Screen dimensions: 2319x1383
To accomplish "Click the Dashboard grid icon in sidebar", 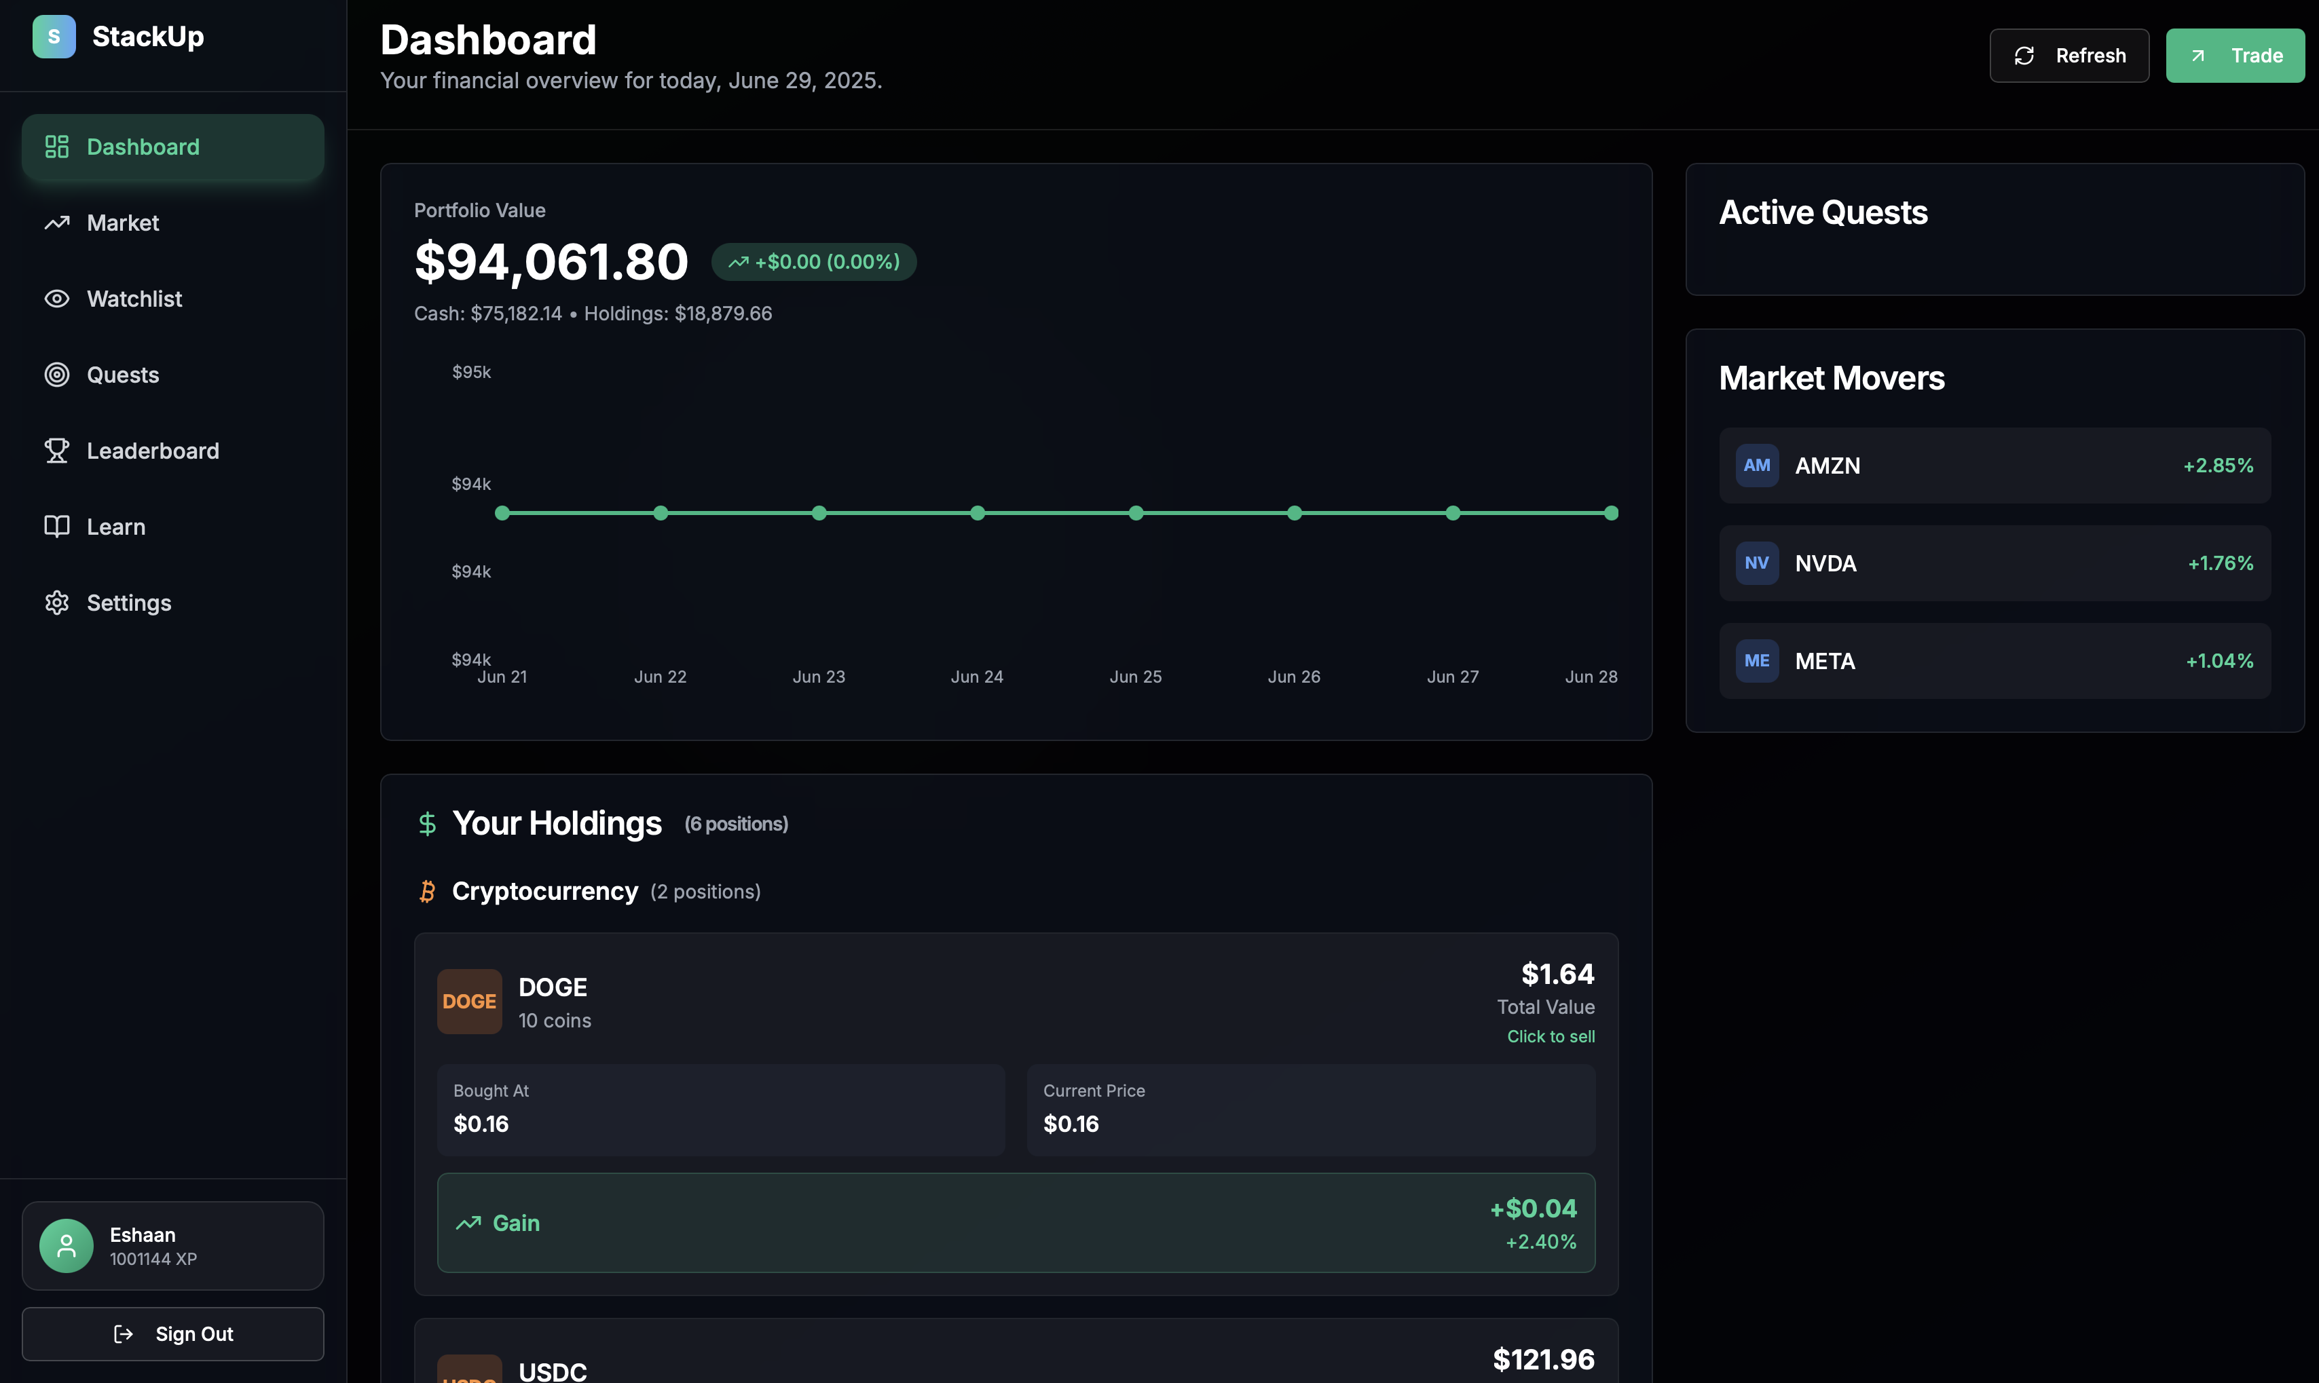I will pos(57,147).
